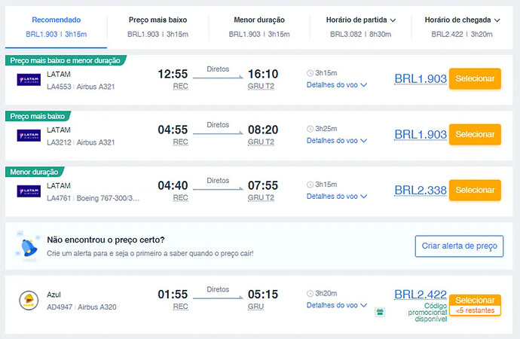Screen dimensions: 520x339
Task: Click the clock icon on the 12:55 flight
Action: [310, 73]
